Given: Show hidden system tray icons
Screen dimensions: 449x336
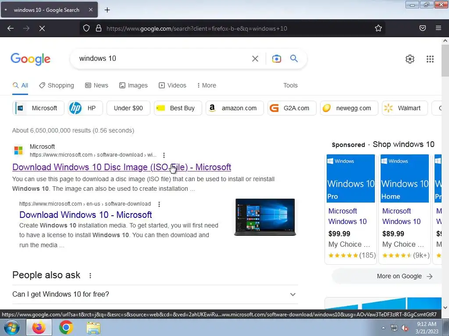Looking at the screenshot, I should (383, 328).
